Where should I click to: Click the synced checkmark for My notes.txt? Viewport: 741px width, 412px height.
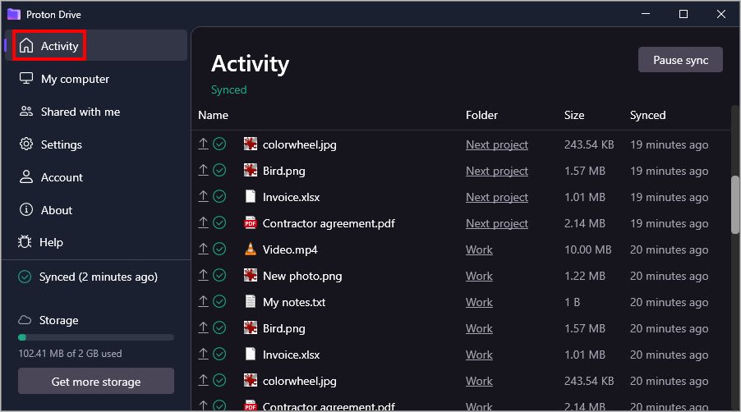pyautogui.click(x=219, y=301)
